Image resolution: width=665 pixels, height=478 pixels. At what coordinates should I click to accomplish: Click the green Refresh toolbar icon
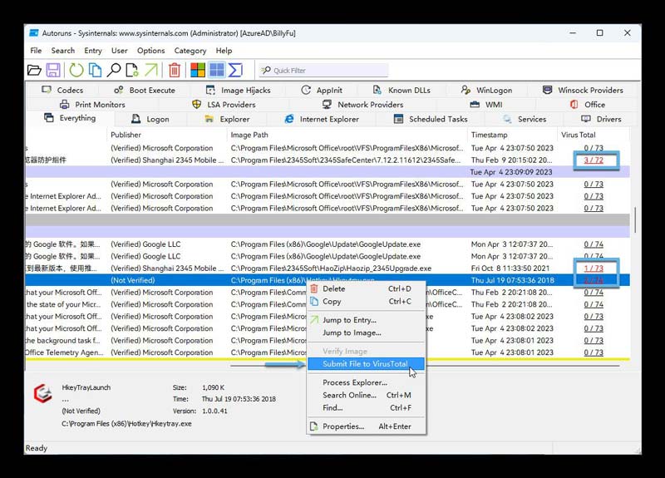coord(76,70)
